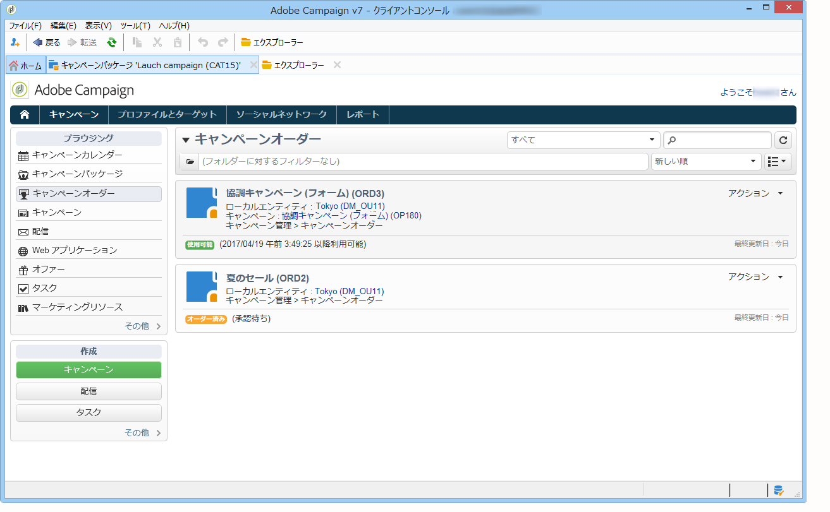Image resolution: width=830 pixels, height=512 pixels.
Task: Open アクション dropdown for order ORD2
Action: point(755,277)
